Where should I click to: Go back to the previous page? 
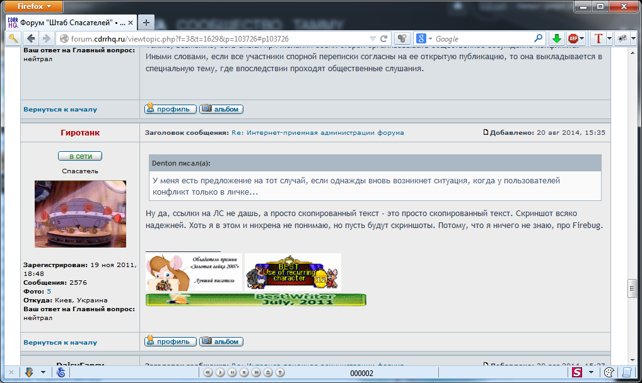pos(31,38)
